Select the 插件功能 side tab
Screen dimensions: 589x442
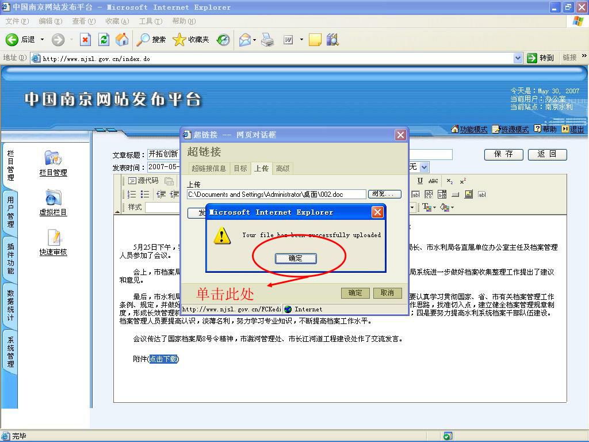(10, 258)
